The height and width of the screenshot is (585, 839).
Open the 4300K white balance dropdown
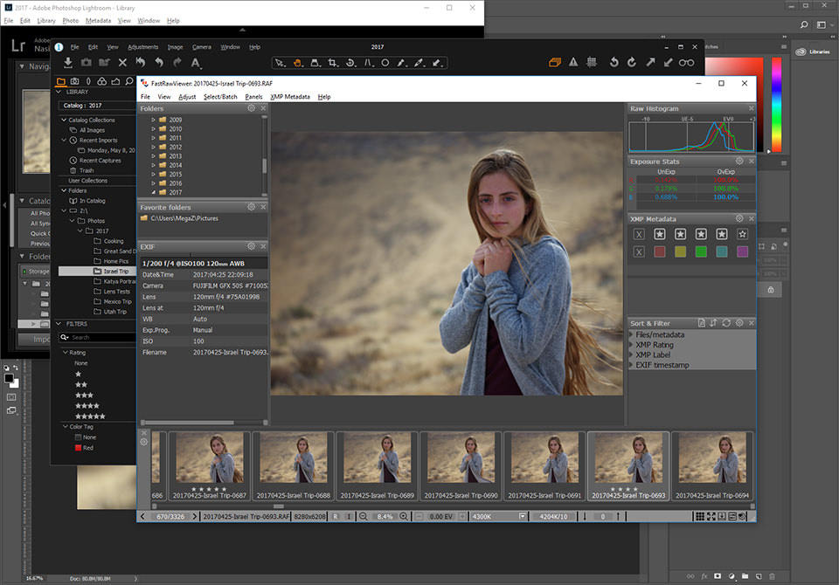click(x=523, y=517)
